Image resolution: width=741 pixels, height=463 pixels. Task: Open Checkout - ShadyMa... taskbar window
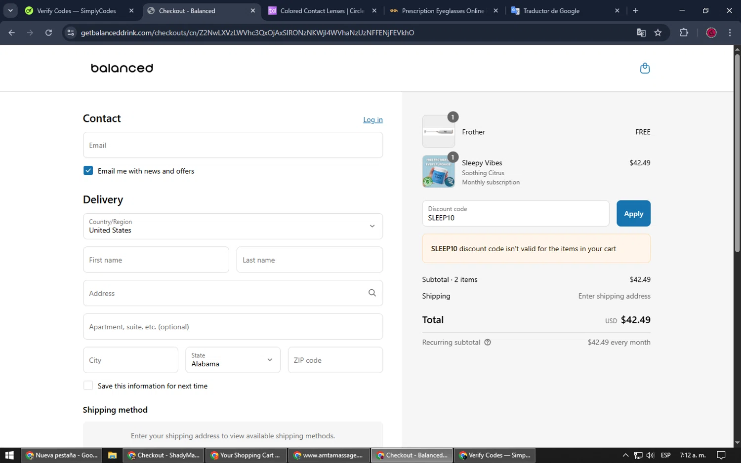click(x=164, y=455)
